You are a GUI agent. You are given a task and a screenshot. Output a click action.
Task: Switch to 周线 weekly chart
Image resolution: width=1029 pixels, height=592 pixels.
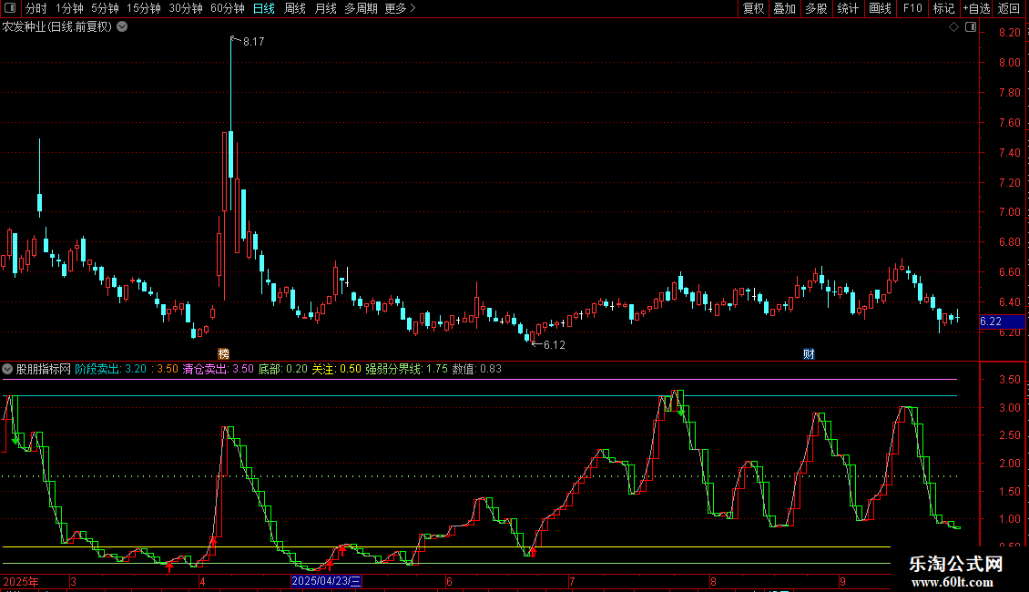(x=295, y=8)
